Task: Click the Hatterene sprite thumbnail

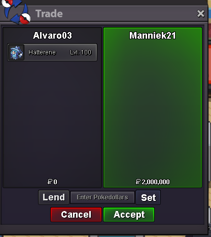Action: click(x=16, y=52)
